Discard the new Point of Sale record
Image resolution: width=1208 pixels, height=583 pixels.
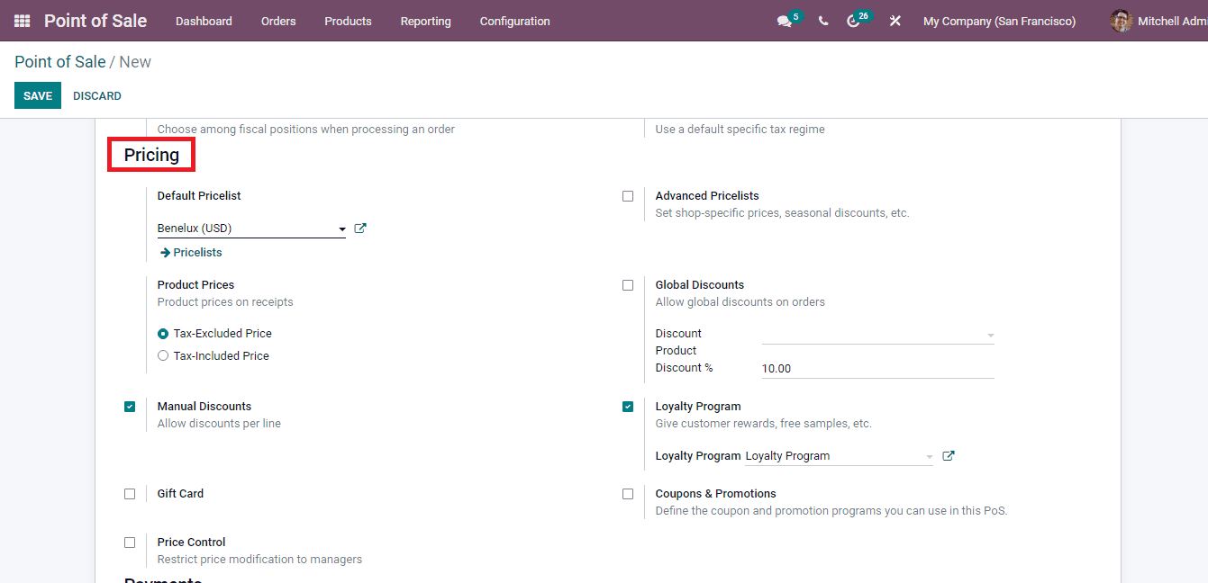pos(96,95)
